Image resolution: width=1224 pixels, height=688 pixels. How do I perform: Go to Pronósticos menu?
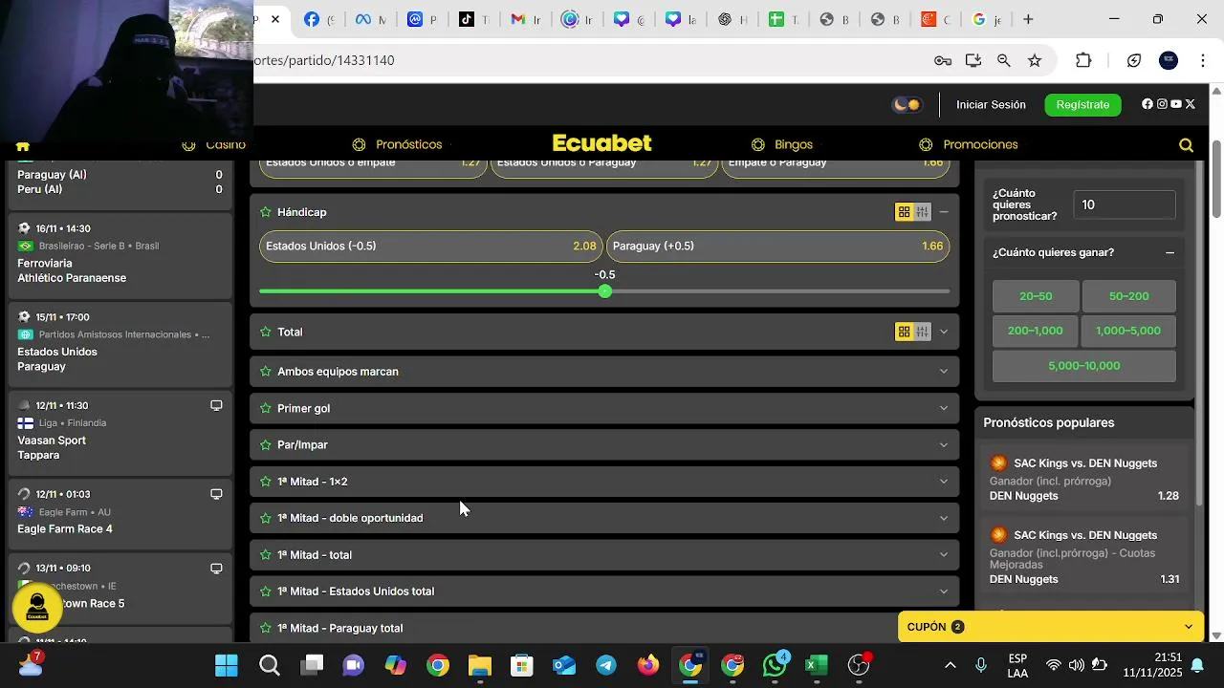[x=397, y=144]
